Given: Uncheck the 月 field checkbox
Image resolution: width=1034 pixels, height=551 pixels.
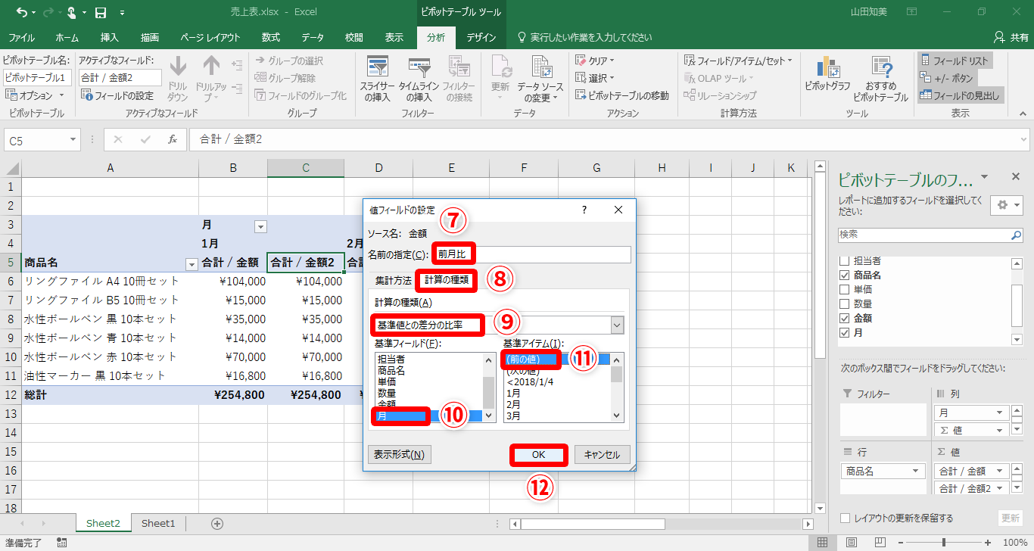Looking at the screenshot, I should 846,333.
